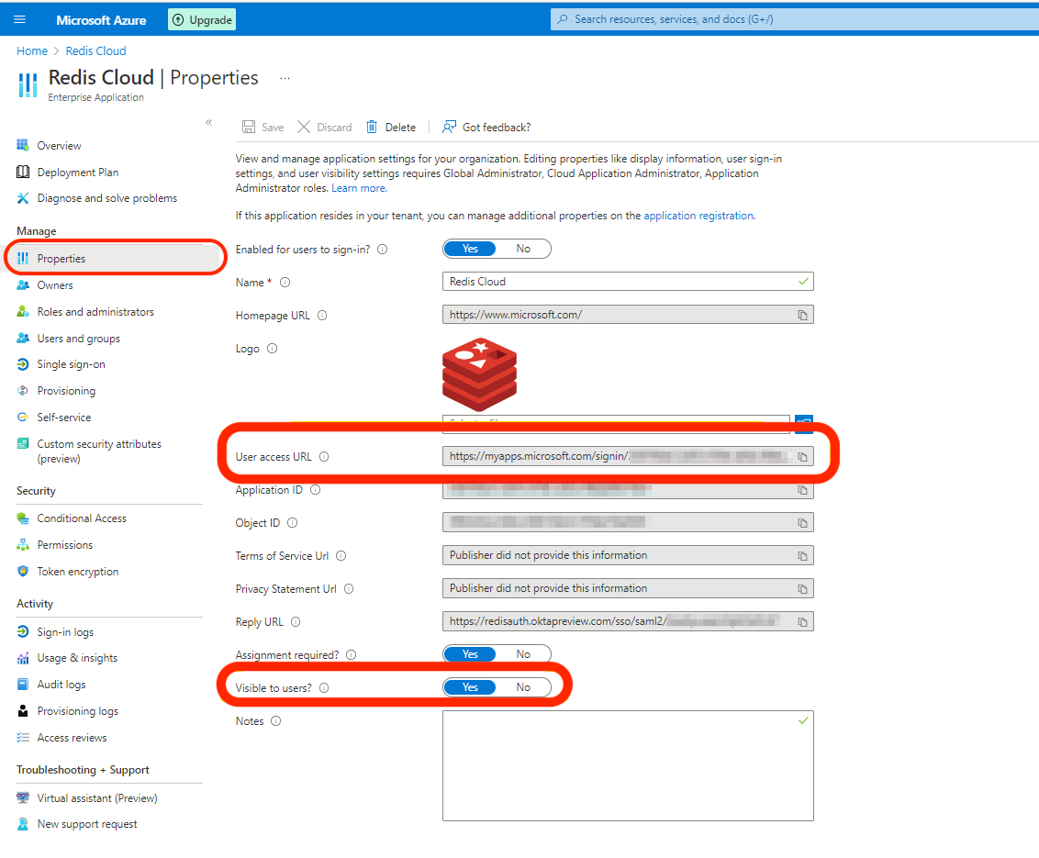The height and width of the screenshot is (858, 1039).
Task: Copy the User access URL
Action: point(802,457)
